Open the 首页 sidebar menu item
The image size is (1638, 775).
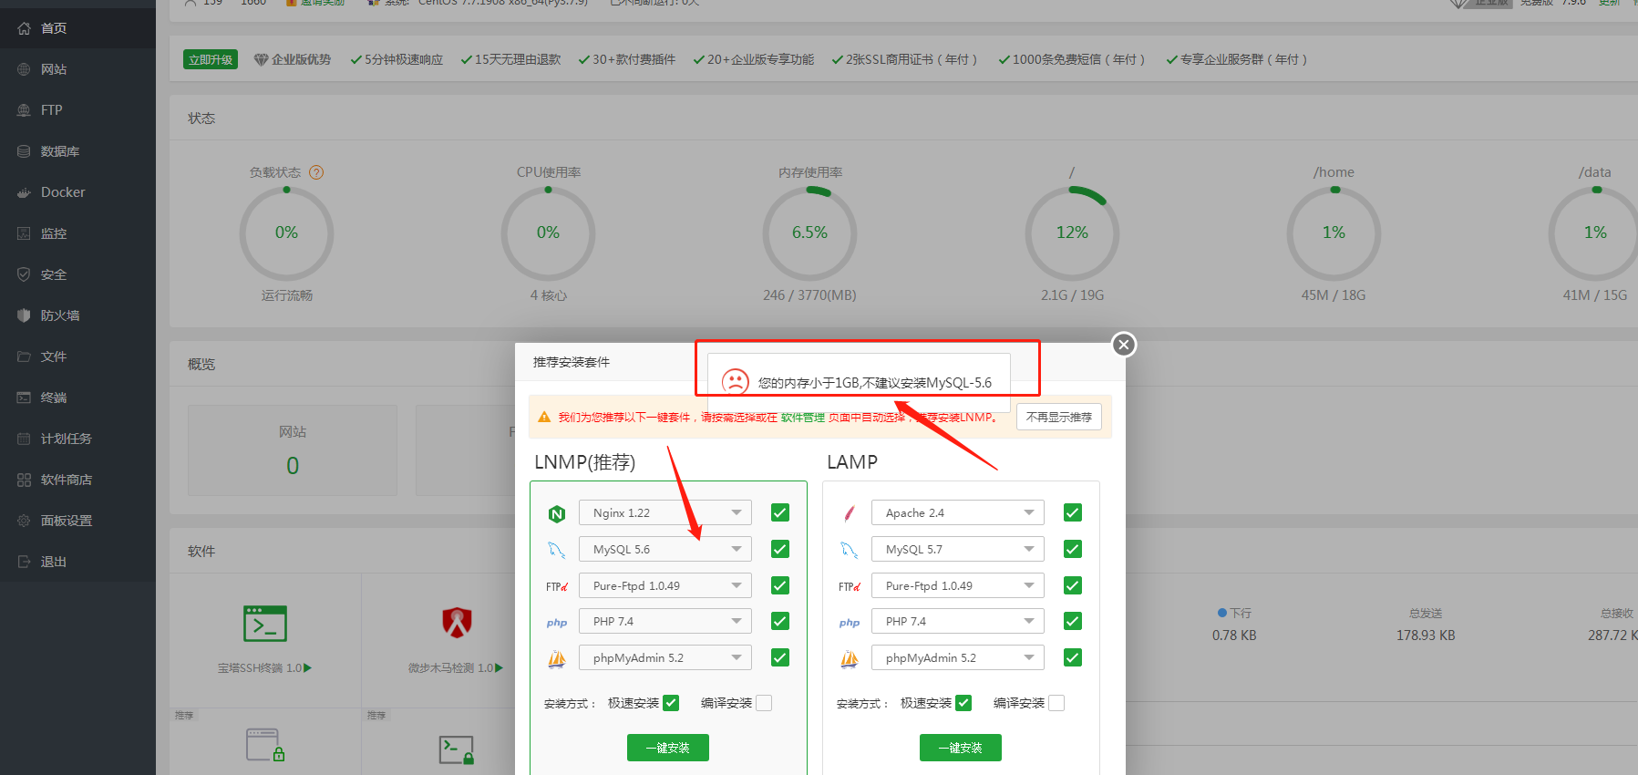(77, 28)
